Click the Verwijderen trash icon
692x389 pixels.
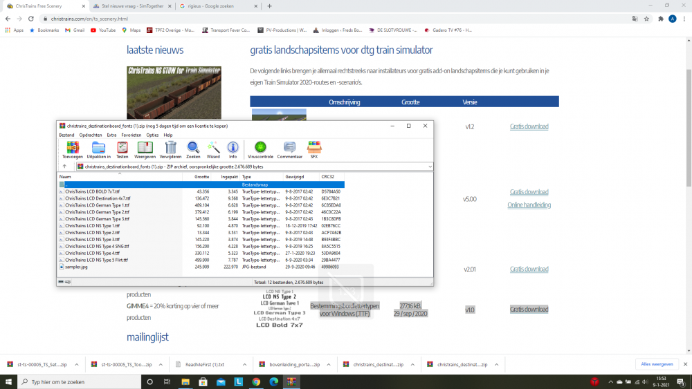[x=170, y=148]
